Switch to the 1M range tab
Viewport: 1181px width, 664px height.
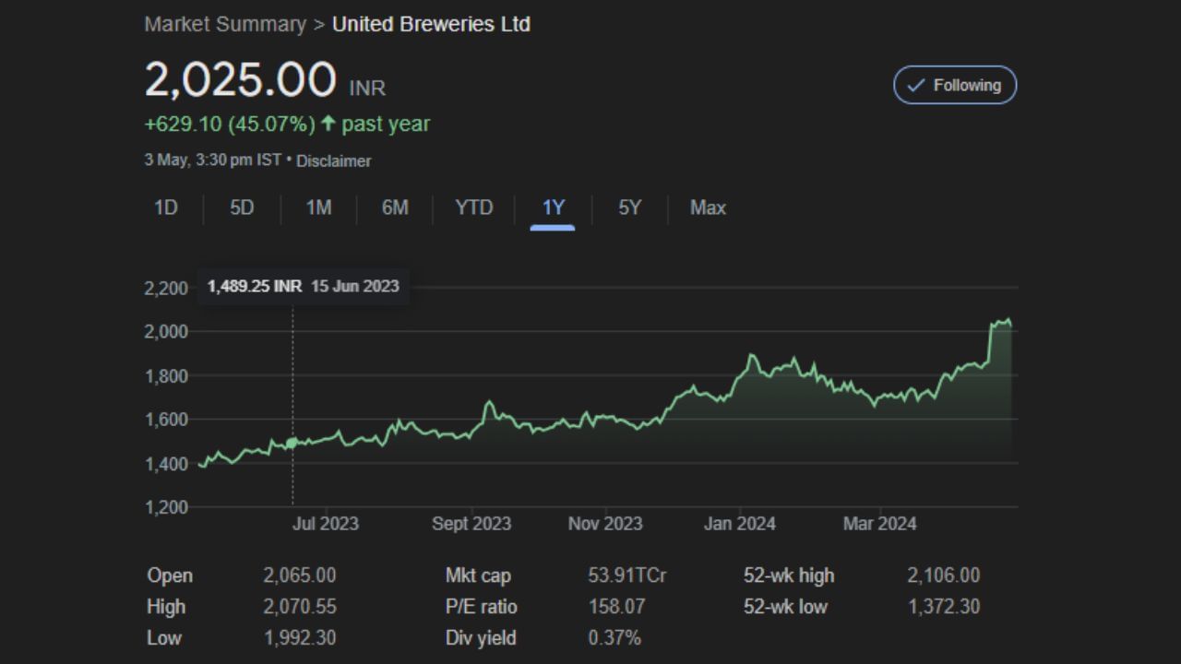point(318,207)
